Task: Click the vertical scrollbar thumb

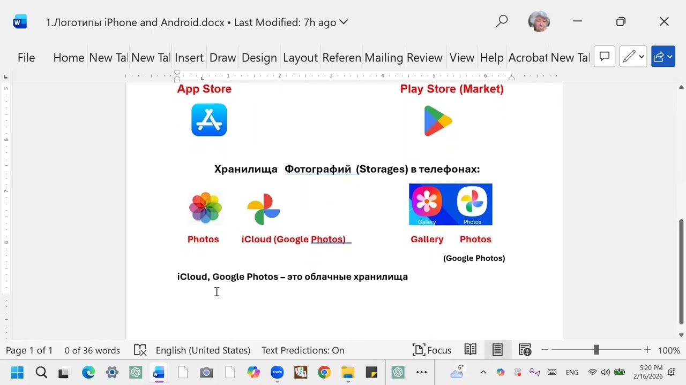Action: point(682,271)
